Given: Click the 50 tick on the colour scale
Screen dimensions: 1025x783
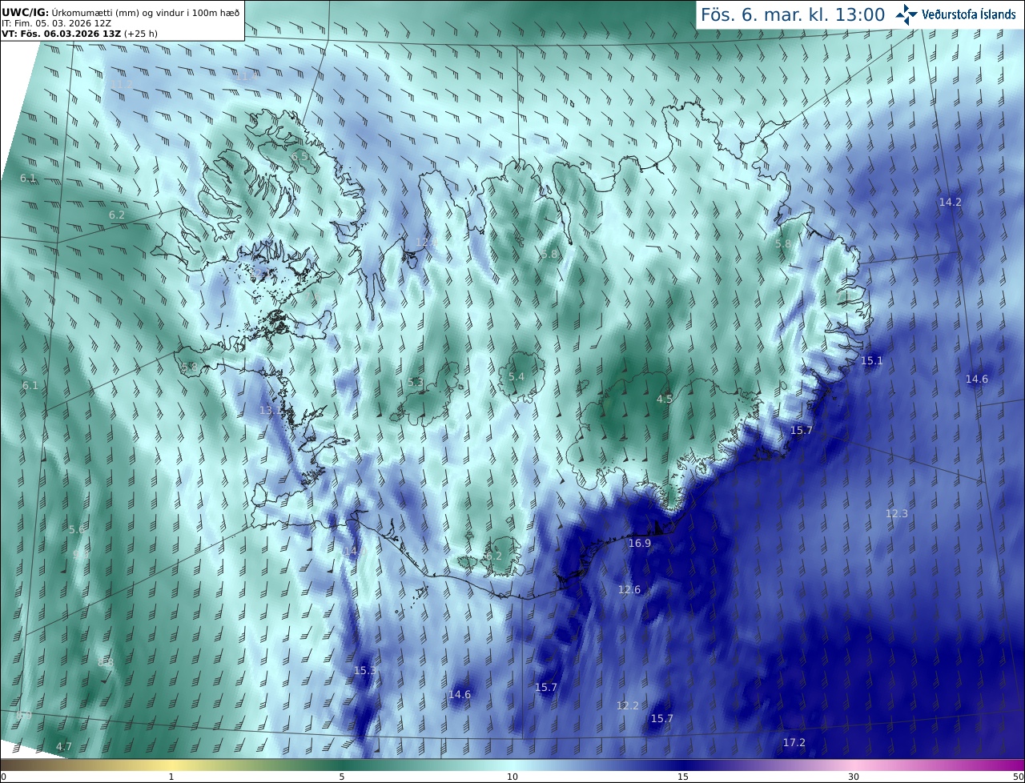Looking at the screenshot, I should 1018,777.
